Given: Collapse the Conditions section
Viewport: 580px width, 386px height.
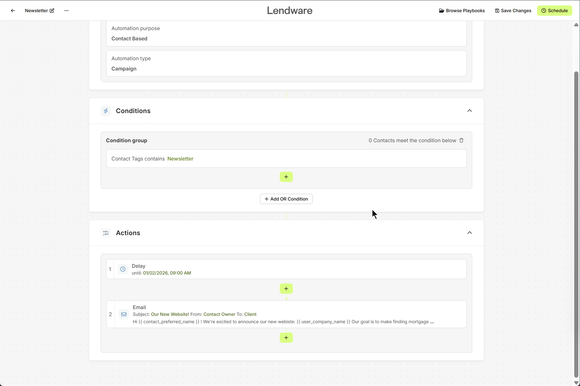Looking at the screenshot, I should 469,111.
